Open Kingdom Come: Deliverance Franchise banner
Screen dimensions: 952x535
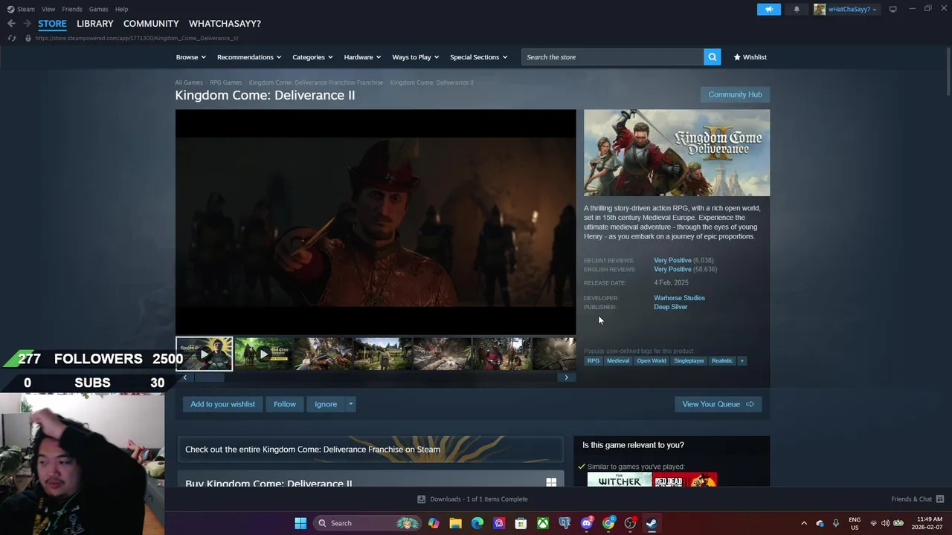click(x=370, y=450)
